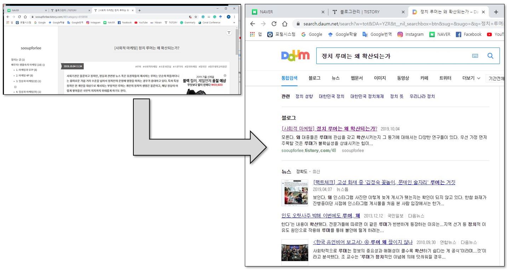Click the magnifier search icon on Daum
The height and width of the screenshot is (270, 507).
coord(490,56)
